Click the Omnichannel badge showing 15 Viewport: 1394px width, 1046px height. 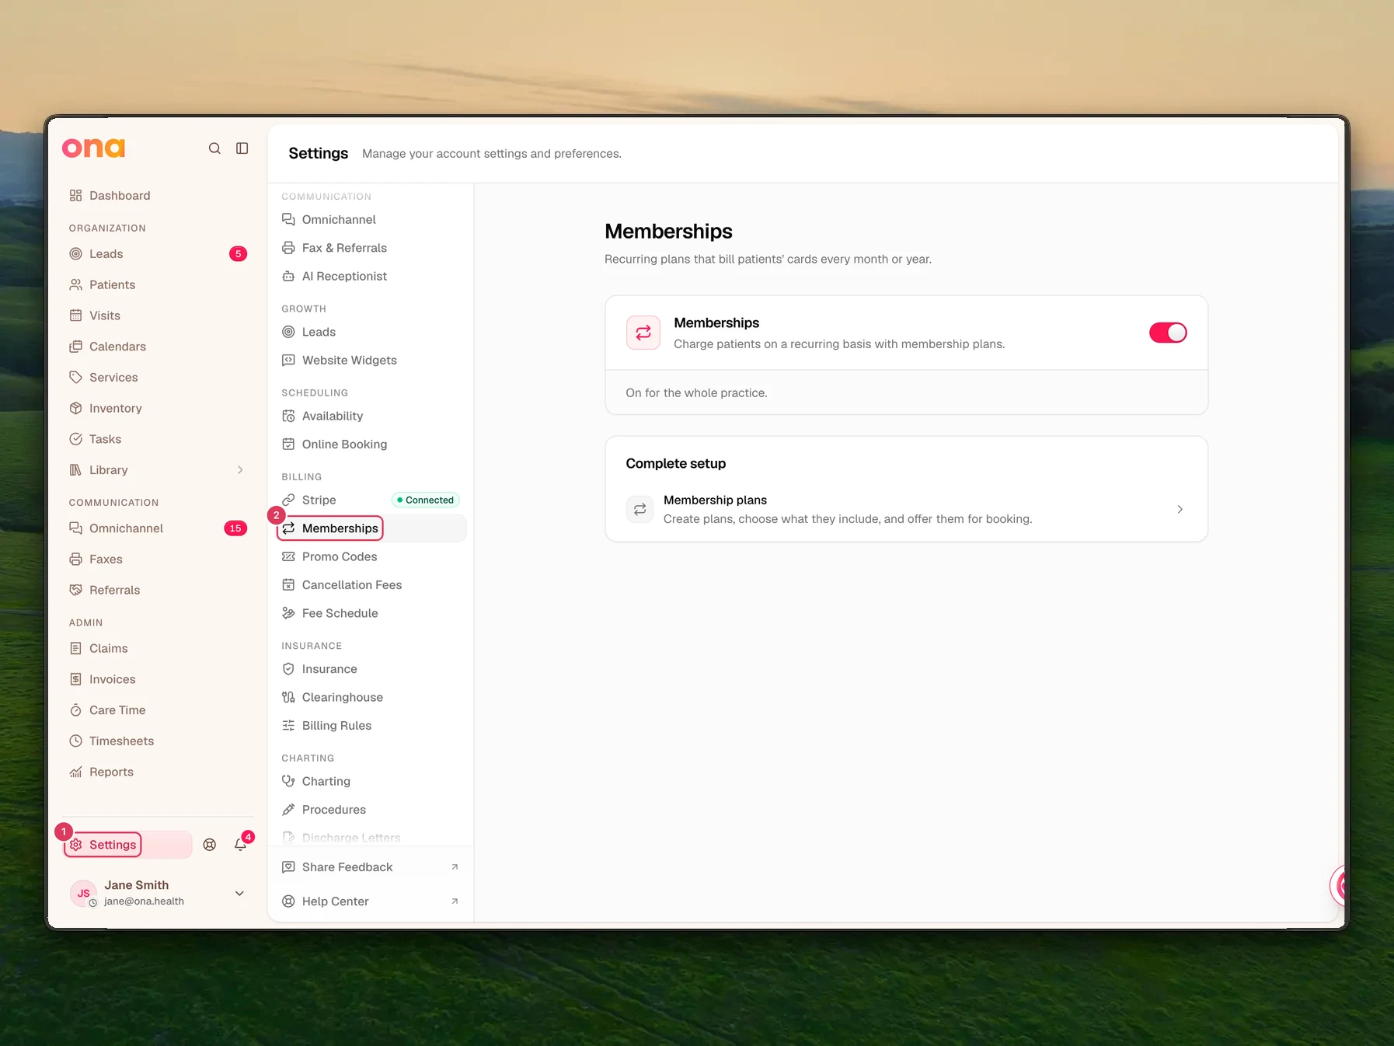click(x=235, y=528)
